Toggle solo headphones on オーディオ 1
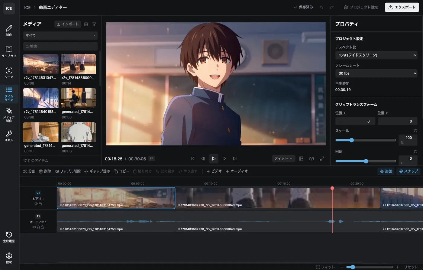Viewport: 423px width, 270px height. pyautogui.click(x=38, y=227)
